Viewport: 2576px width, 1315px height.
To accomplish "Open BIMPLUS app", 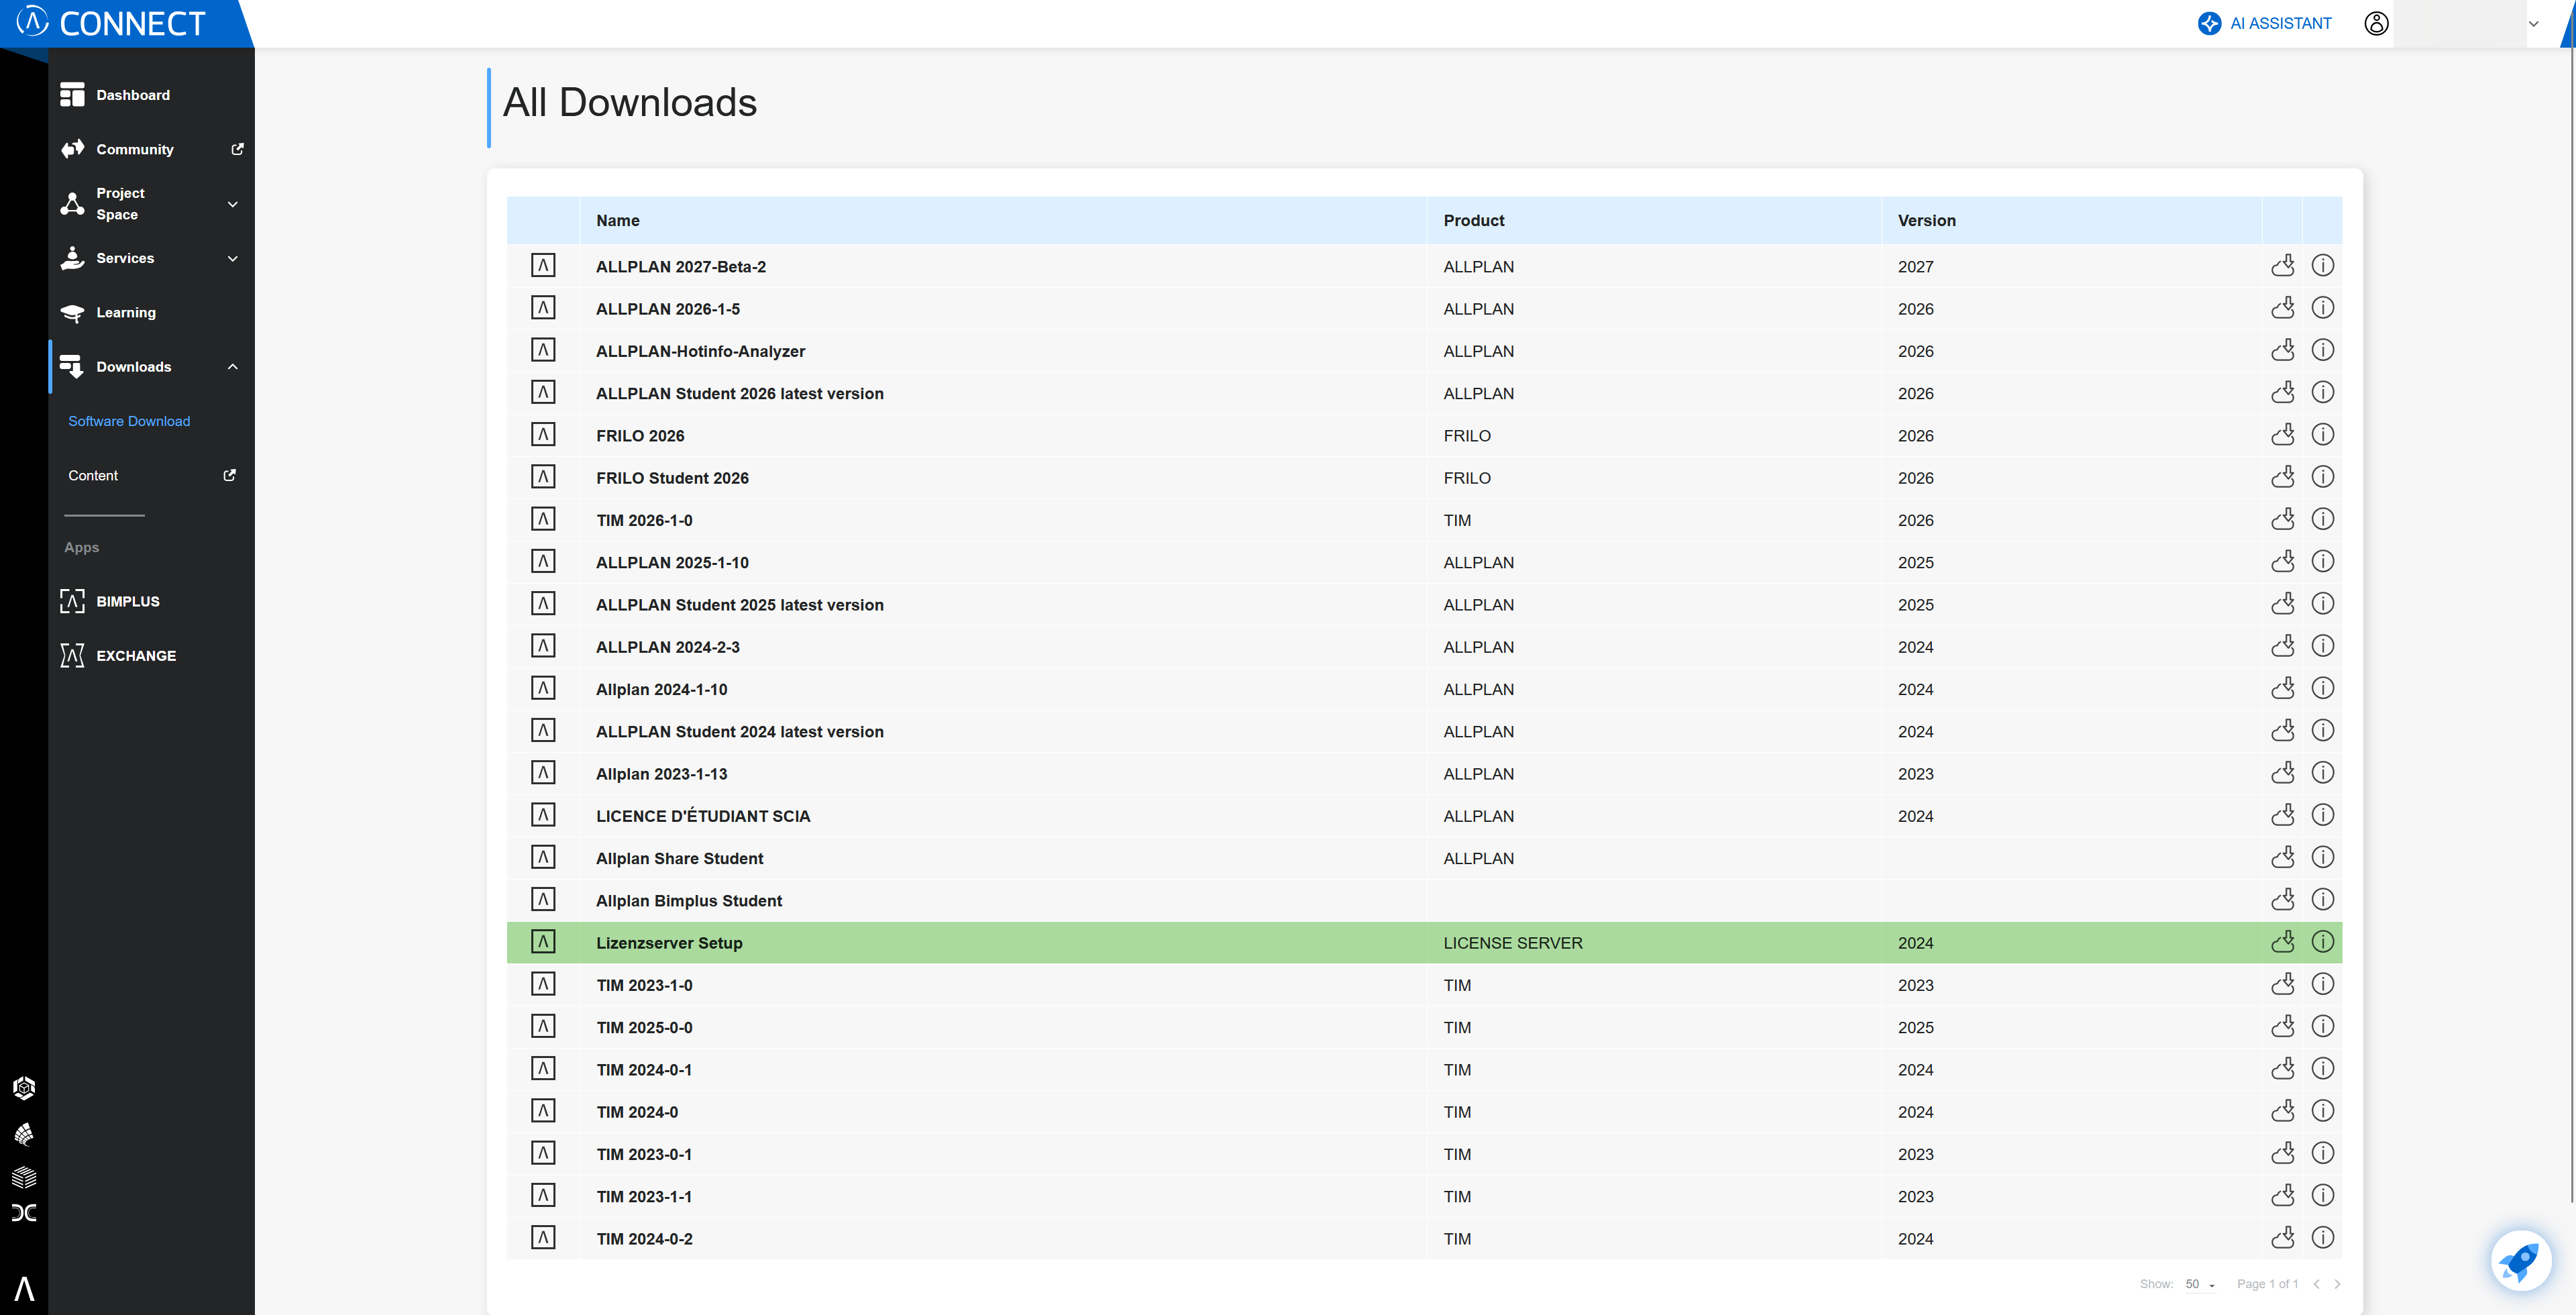I will tap(110, 601).
